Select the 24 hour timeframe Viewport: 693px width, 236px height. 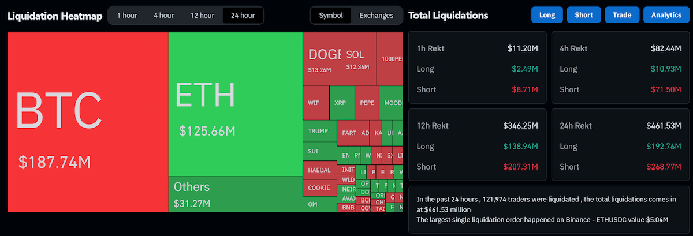point(243,16)
